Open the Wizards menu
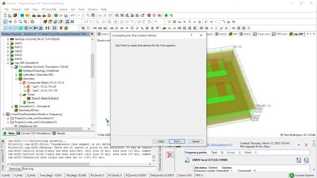The image size is (317, 178). tap(16, 9)
